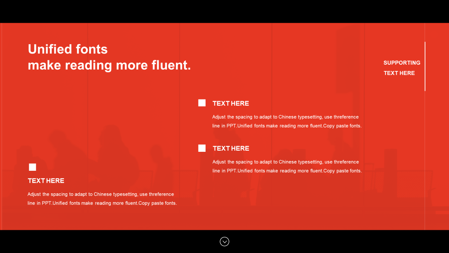Image resolution: width=449 pixels, height=253 pixels.
Task: Click the "make reading more fluent." title line
Action: 109,65
